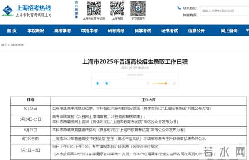The height and width of the screenshot is (160, 249).
Task: Click the volume-up icon right of slider
Action: click(x=174, y=83)
